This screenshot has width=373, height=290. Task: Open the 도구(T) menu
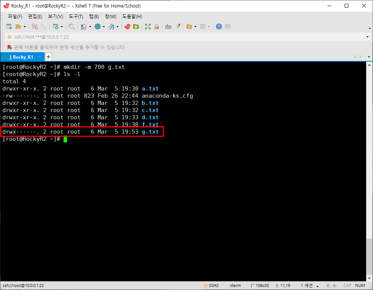tap(76, 16)
